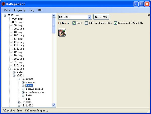This screenshot has width=151, height=114.
Task: Expand the common node
Action: (x=23, y=82)
